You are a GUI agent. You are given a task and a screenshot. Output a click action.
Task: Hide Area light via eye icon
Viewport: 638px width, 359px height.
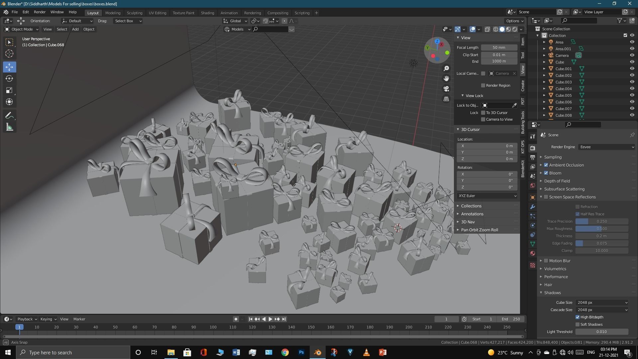click(632, 42)
